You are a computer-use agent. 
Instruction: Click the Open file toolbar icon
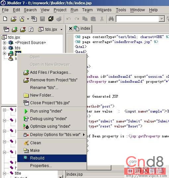14,19
